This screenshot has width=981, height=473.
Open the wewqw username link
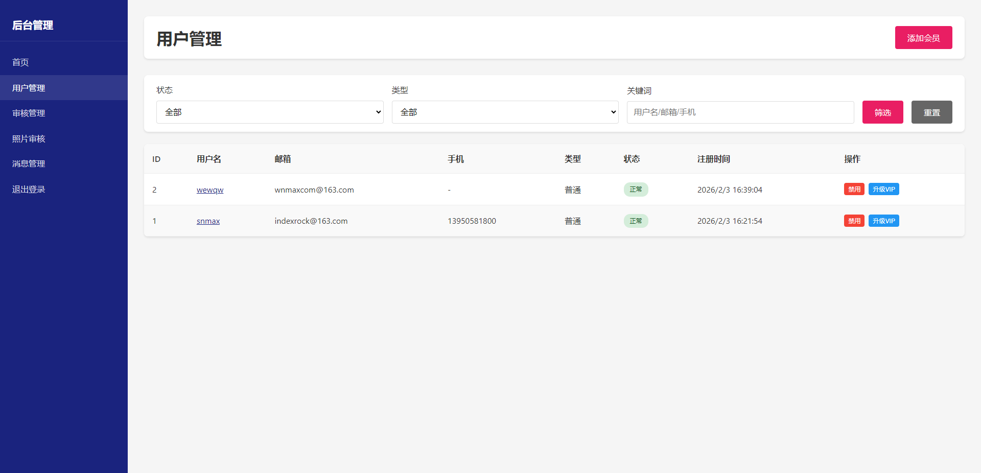coord(210,190)
